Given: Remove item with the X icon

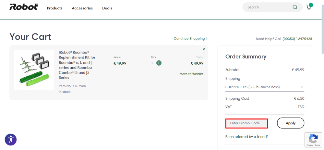Looking at the screenshot, I should tap(204, 49).
